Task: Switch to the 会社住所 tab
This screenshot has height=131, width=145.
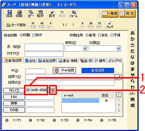Action: (47, 61)
